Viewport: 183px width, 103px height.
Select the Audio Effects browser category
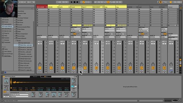[x=8, y=27]
